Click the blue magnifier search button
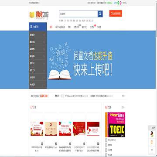Viewport: 157px width, 157px height. point(100,14)
